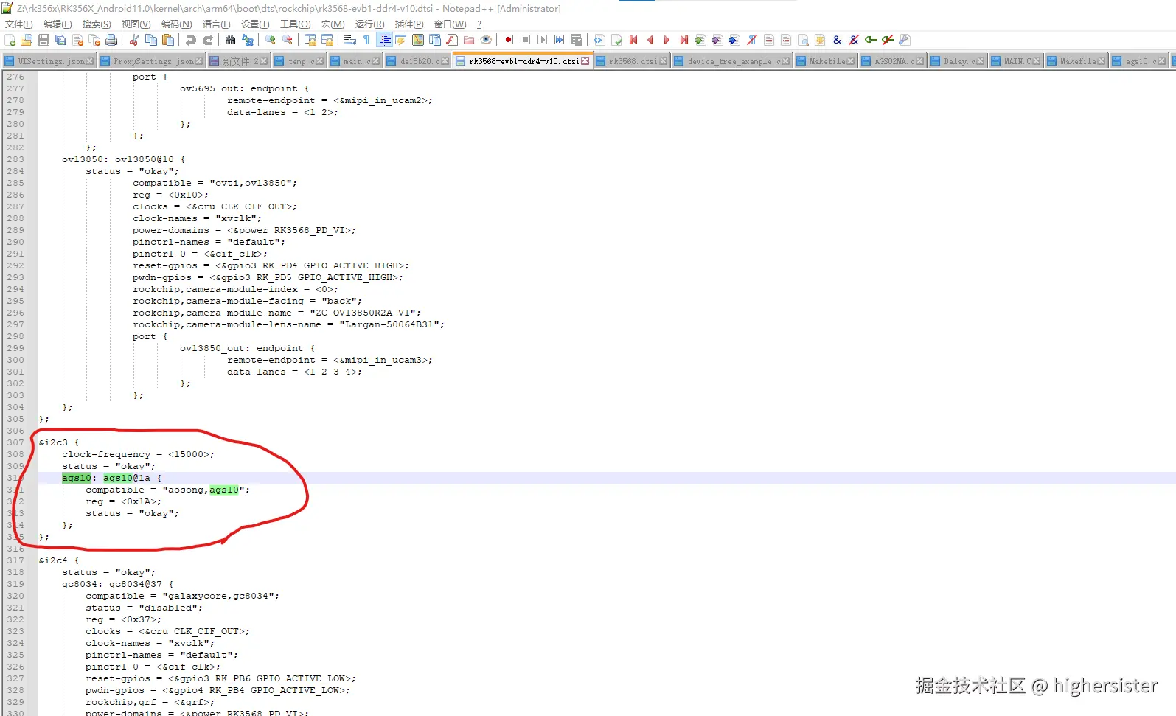Zoom in using the magnifier plus icon
Screen dimensions: 1176x716
(x=271, y=40)
